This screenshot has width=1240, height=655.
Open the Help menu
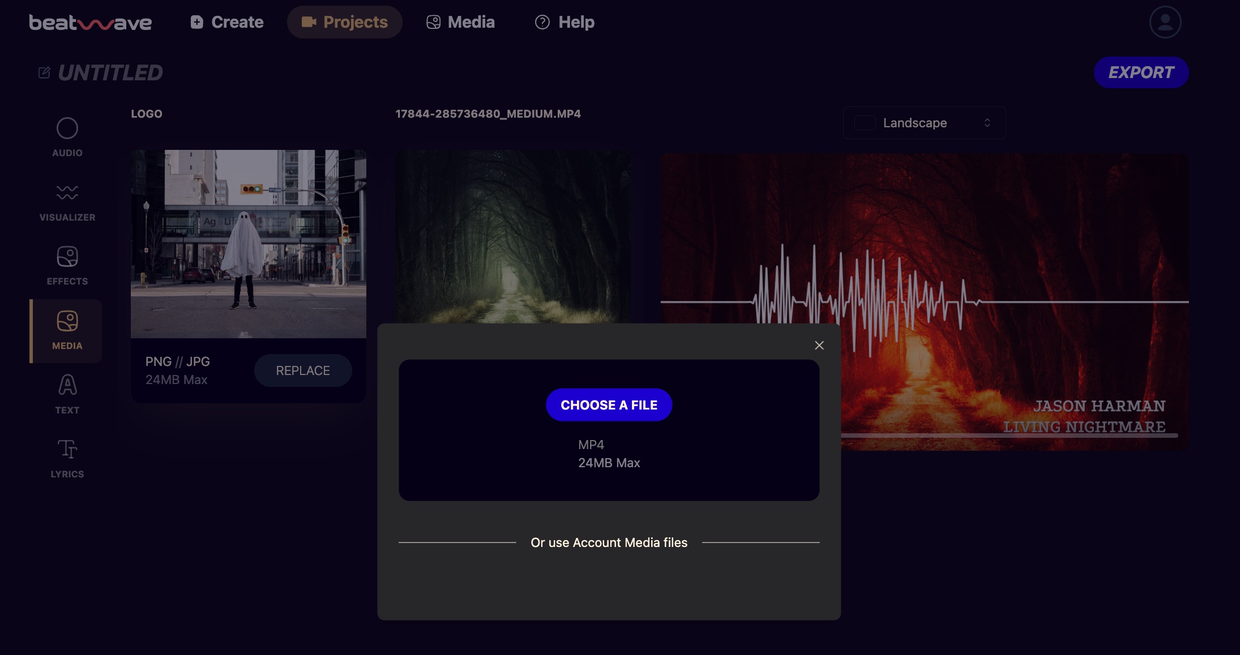coord(565,22)
